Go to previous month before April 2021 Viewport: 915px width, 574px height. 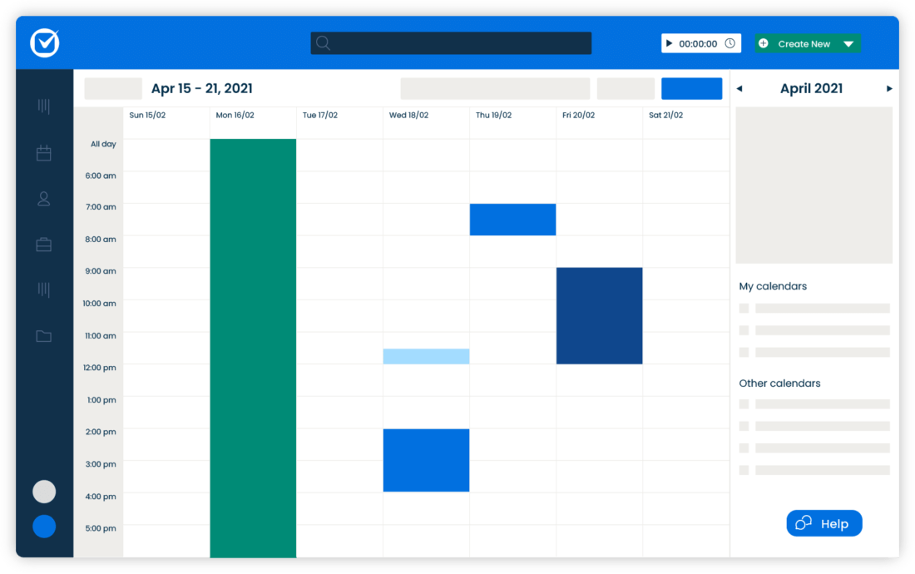pyautogui.click(x=739, y=89)
